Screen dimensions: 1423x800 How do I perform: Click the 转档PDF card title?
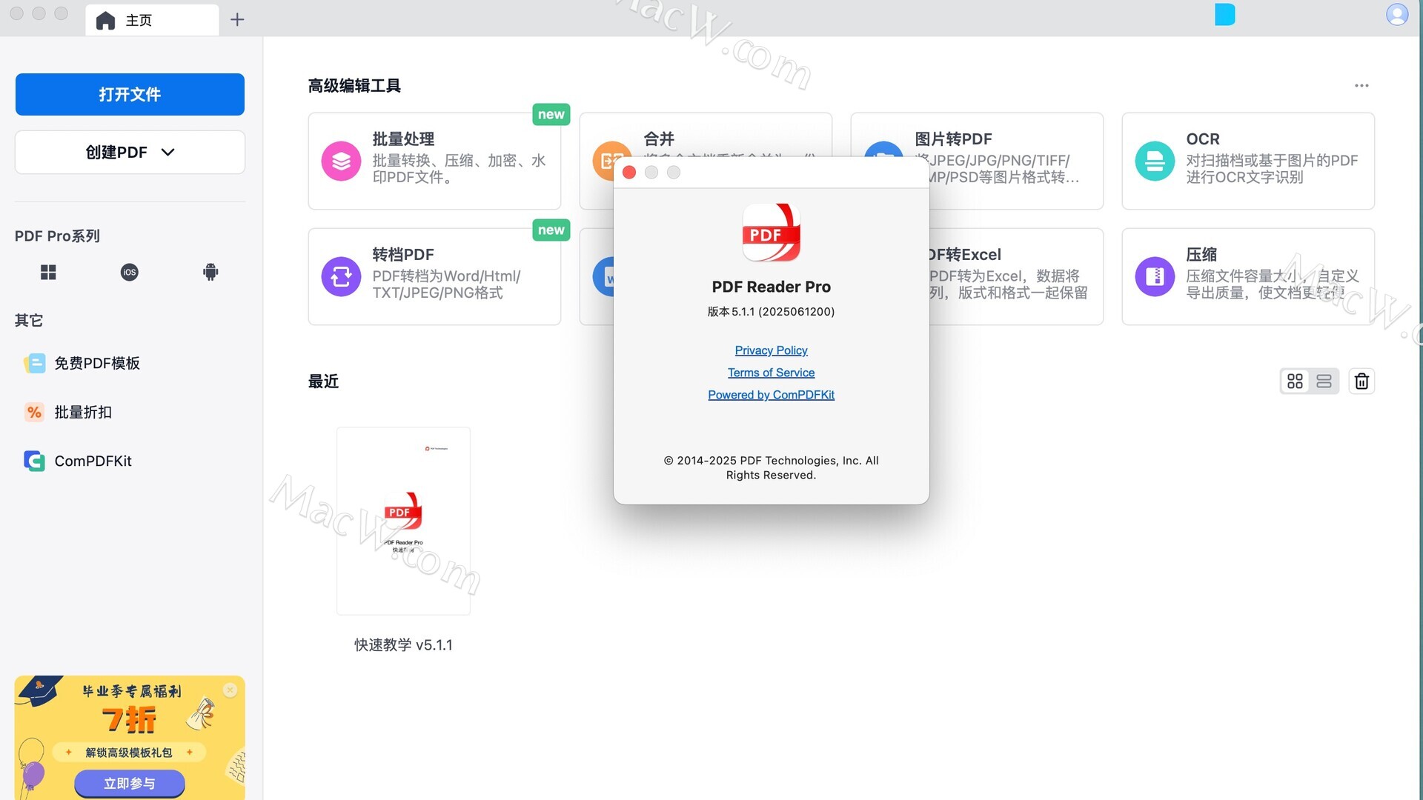tap(403, 254)
